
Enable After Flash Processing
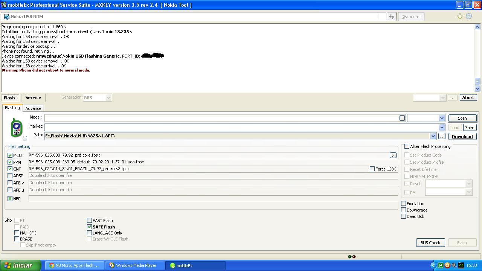[407, 146]
